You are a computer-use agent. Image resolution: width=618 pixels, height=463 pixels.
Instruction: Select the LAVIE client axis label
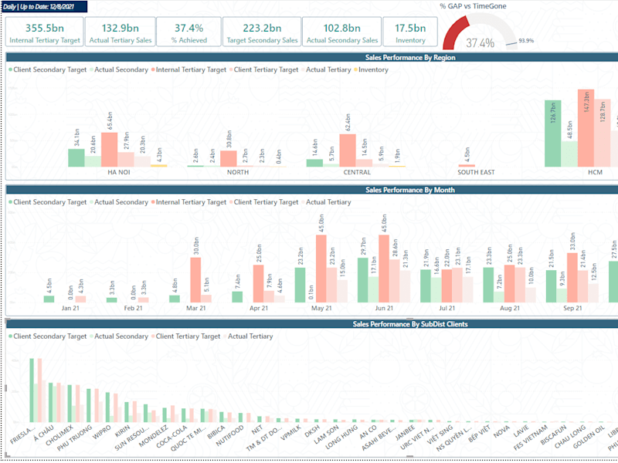pyautogui.click(x=521, y=432)
